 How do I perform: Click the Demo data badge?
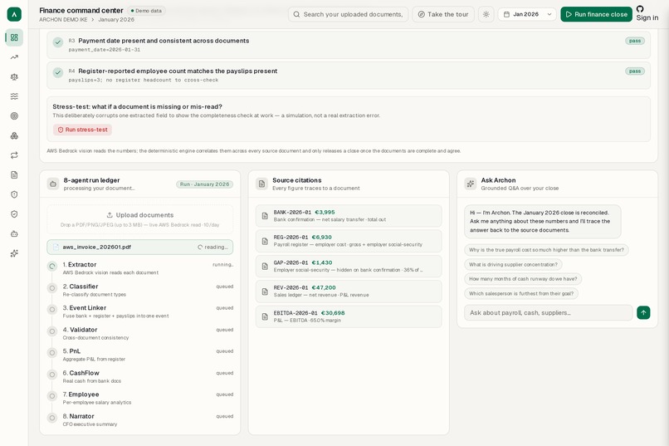146,11
